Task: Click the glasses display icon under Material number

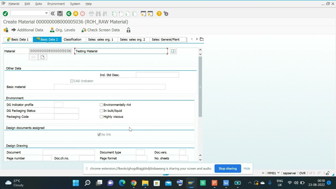Action: click(x=33, y=57)
